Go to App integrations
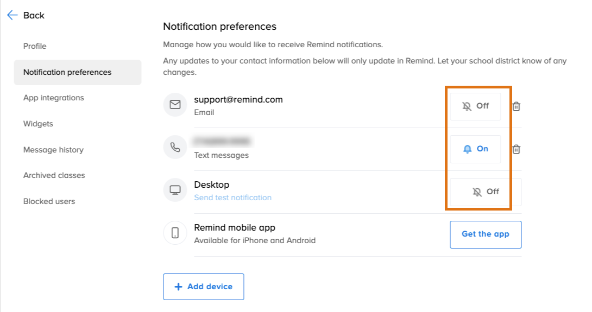This screenshot has width=592, height=312. coord(54,98)
